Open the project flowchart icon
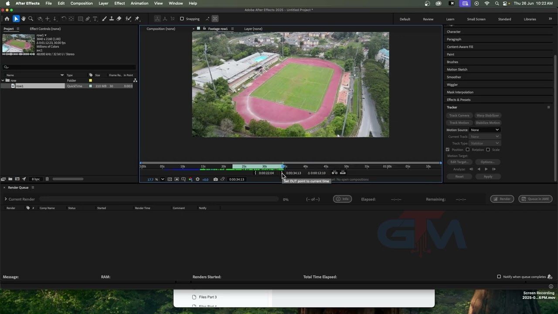The height and width of the screenshot is (314, 558). [x=135, y=80]
